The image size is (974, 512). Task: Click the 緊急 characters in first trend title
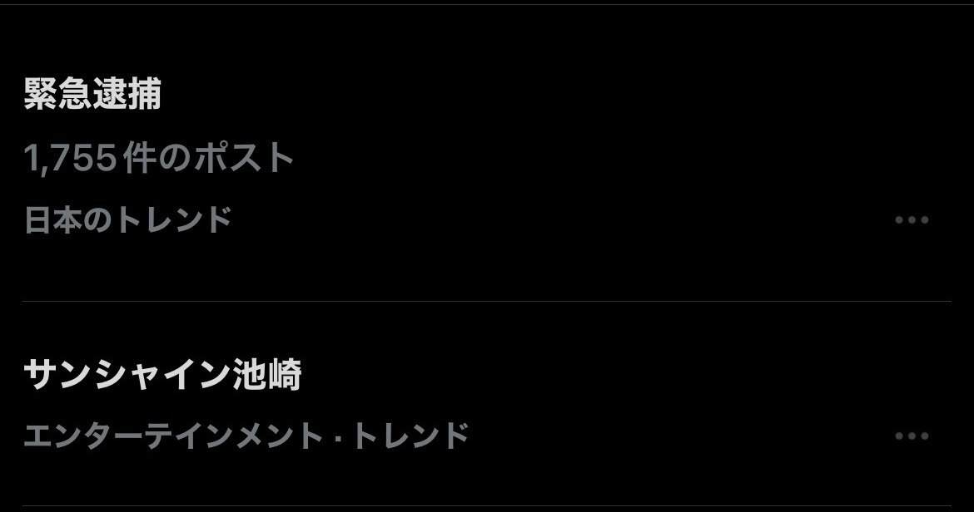pyautogui.click(x=57, y=94)
